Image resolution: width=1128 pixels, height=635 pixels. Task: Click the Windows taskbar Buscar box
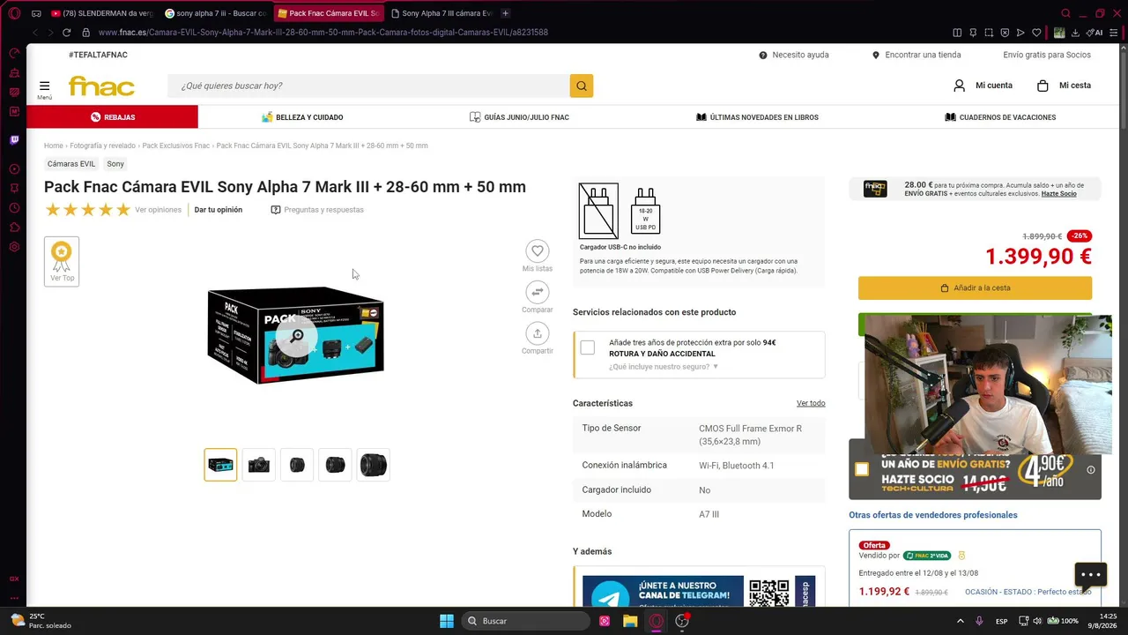527,621
